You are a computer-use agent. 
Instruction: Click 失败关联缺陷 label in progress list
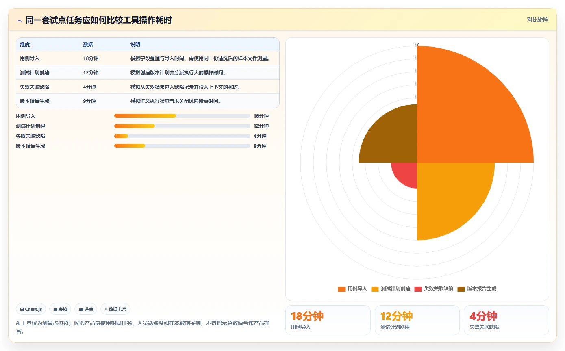(x=30, y=136)
